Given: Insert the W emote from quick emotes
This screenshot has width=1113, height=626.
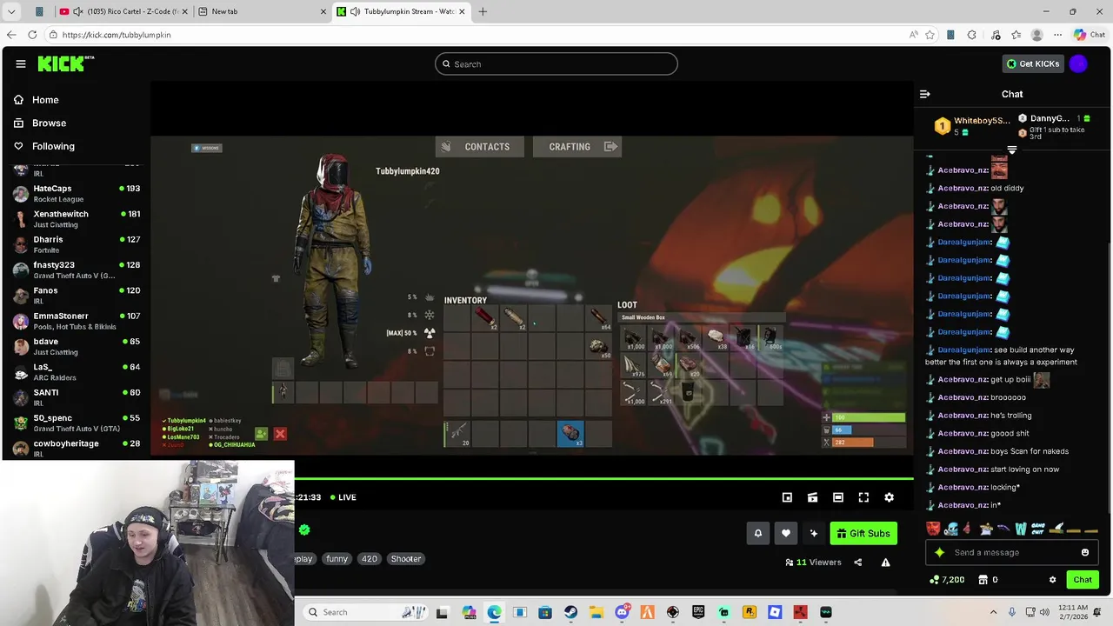Looking at the screenshot, I should (1021, 528).
